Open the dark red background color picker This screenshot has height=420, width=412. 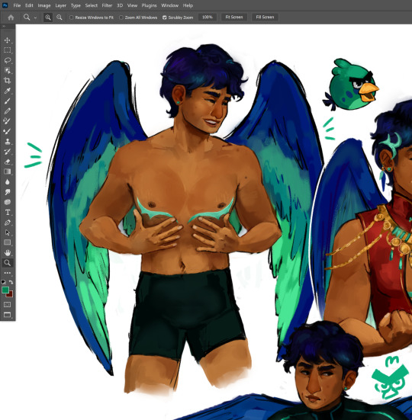pos(11,295)
